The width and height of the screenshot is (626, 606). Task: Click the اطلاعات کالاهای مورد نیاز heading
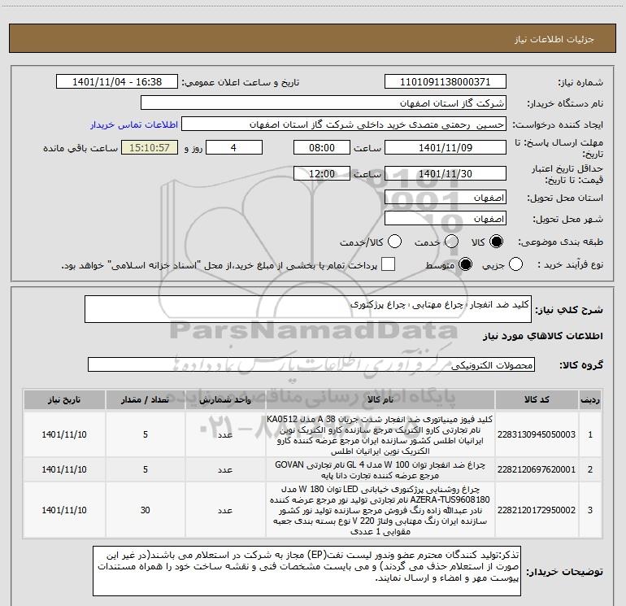(x=542, y=336)
